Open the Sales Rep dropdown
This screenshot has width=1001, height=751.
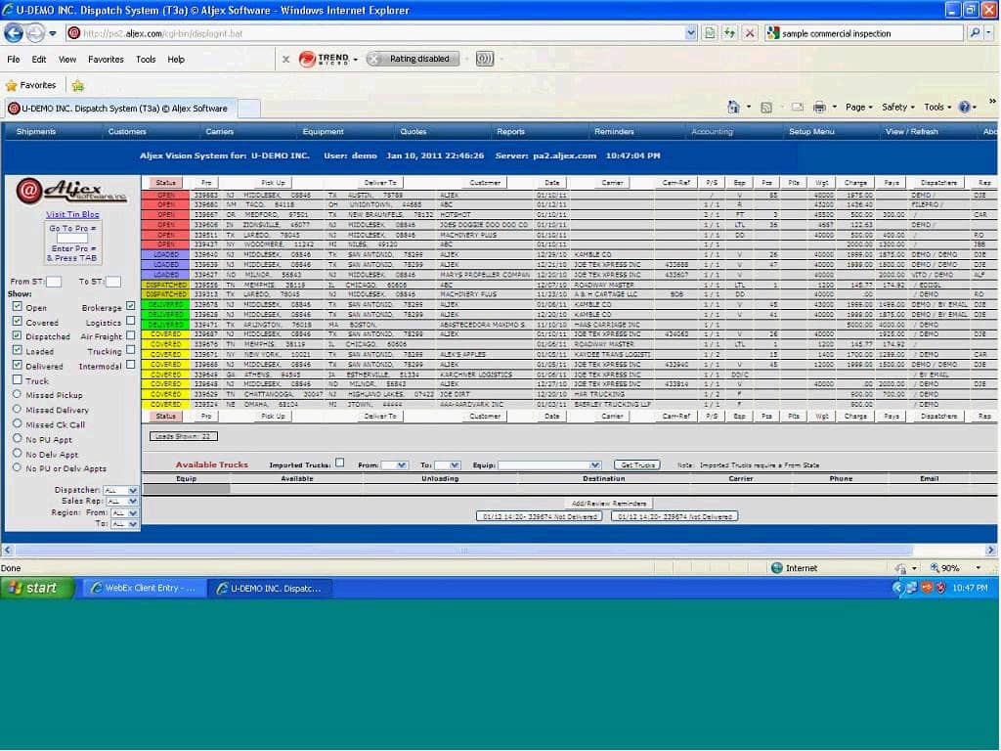tap(120, 502)
